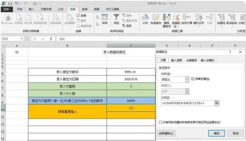Open the PDF工具集 ribbon tab

[x=112, y=9]
